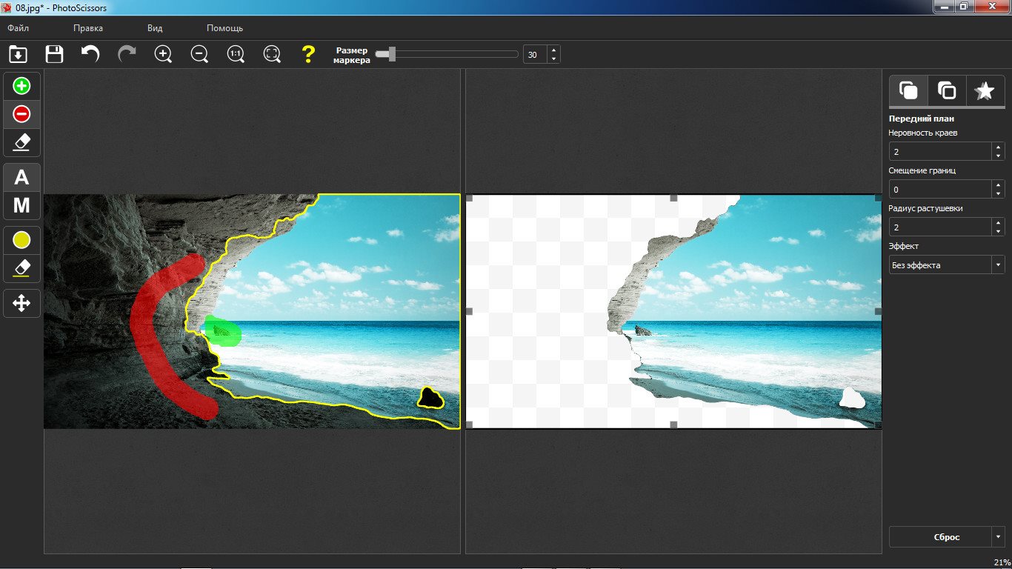The height and width of the screenshot is (569, 1012).
Task: Open the Файл menu
Action: pyautogui.click(x=19, y=28)
